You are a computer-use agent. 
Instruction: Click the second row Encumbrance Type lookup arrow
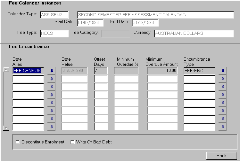(222, 79)
